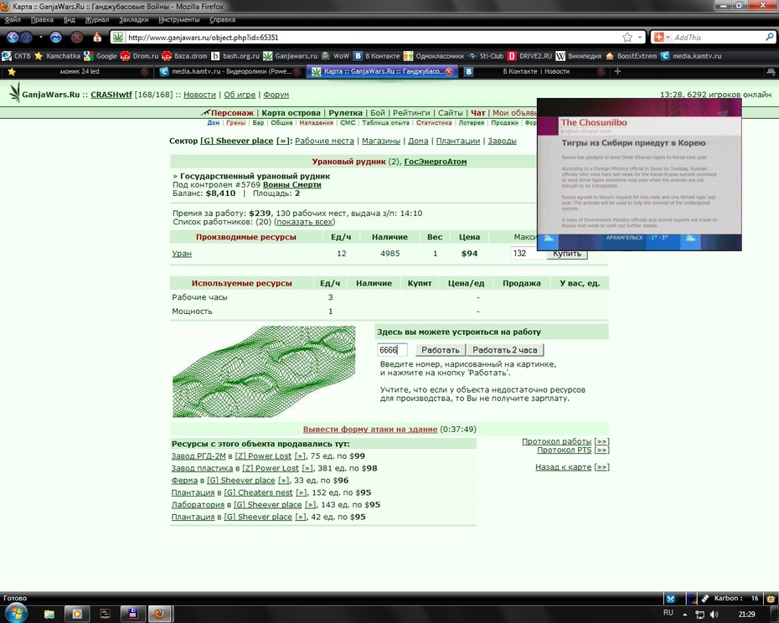Viewport: 779px width, 623px height.
Task: Open the Чат link
Action: 477,113
